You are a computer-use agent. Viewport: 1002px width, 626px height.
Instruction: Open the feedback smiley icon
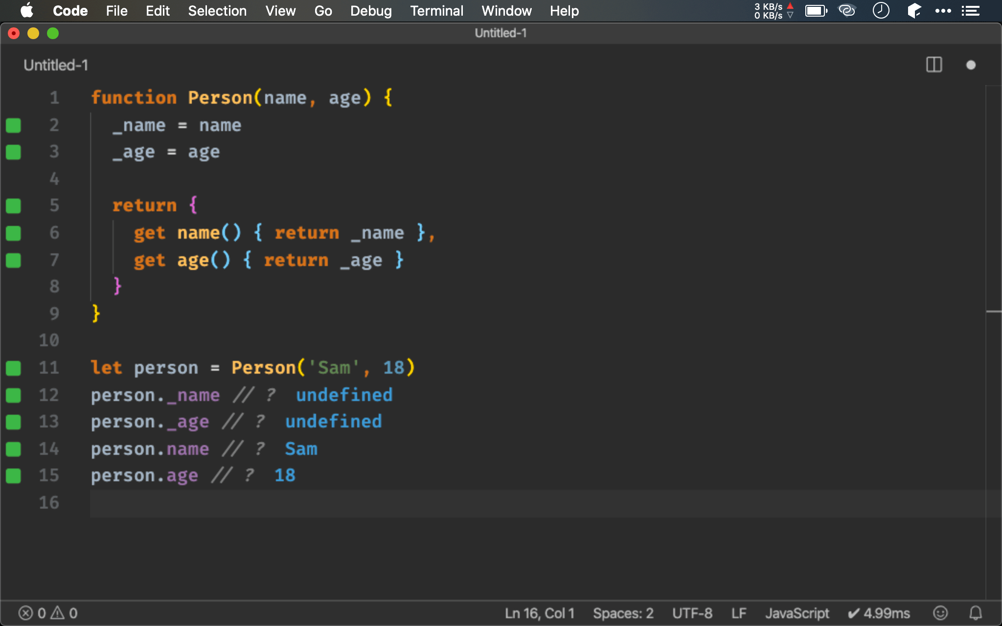(940, 613)
